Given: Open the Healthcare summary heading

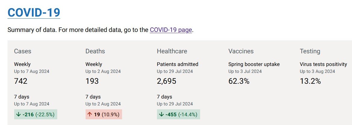Looking at the screenshot, I should point(172,51).
